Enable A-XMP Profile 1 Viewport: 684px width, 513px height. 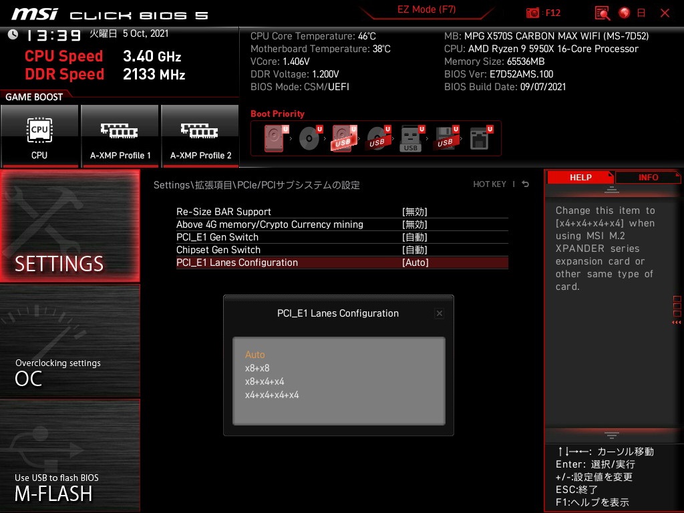click(x=120, y=136)
